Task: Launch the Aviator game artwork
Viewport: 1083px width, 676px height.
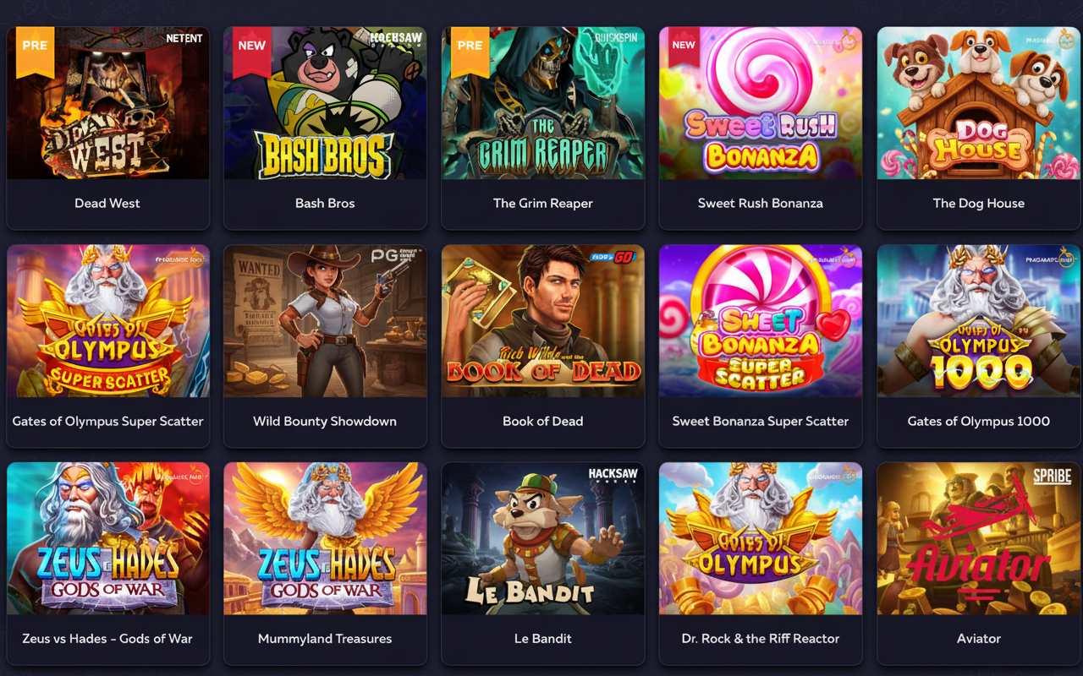Action: click(978, 538)
